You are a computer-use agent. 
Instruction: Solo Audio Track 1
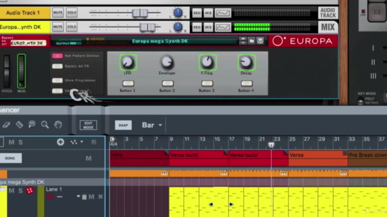(x=71, y=13)
